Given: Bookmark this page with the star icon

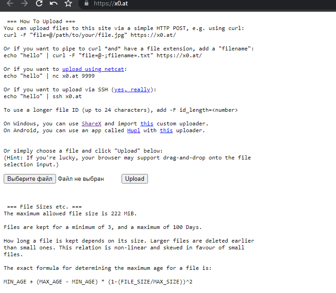Looking at the screenshot, I should (x=68, y=4).
